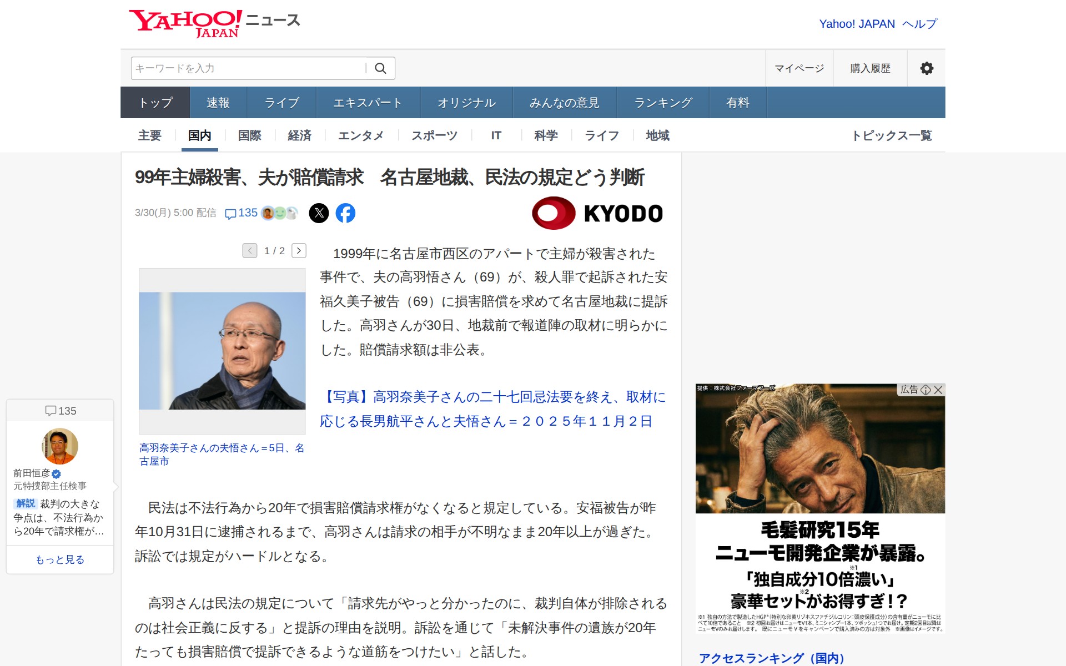Click the マイページ button
This screenshot has height=666, width=1066.
[799, 68]
